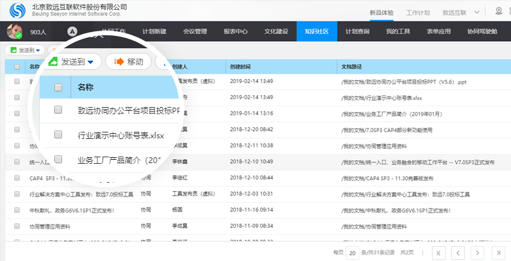Open the 报表中心 navigation tab

[x=235, y=31]
